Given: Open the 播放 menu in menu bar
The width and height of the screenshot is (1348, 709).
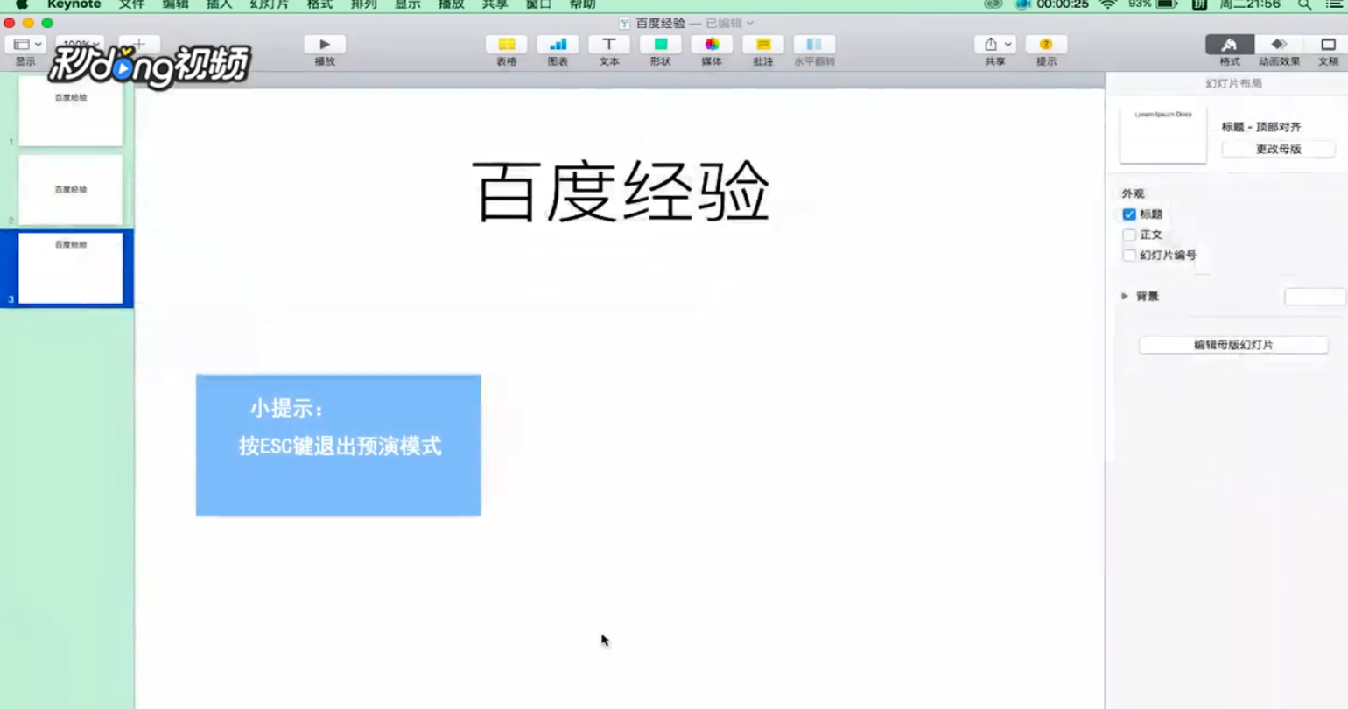Looking at the screenshot, I should [x=451, y=4].
